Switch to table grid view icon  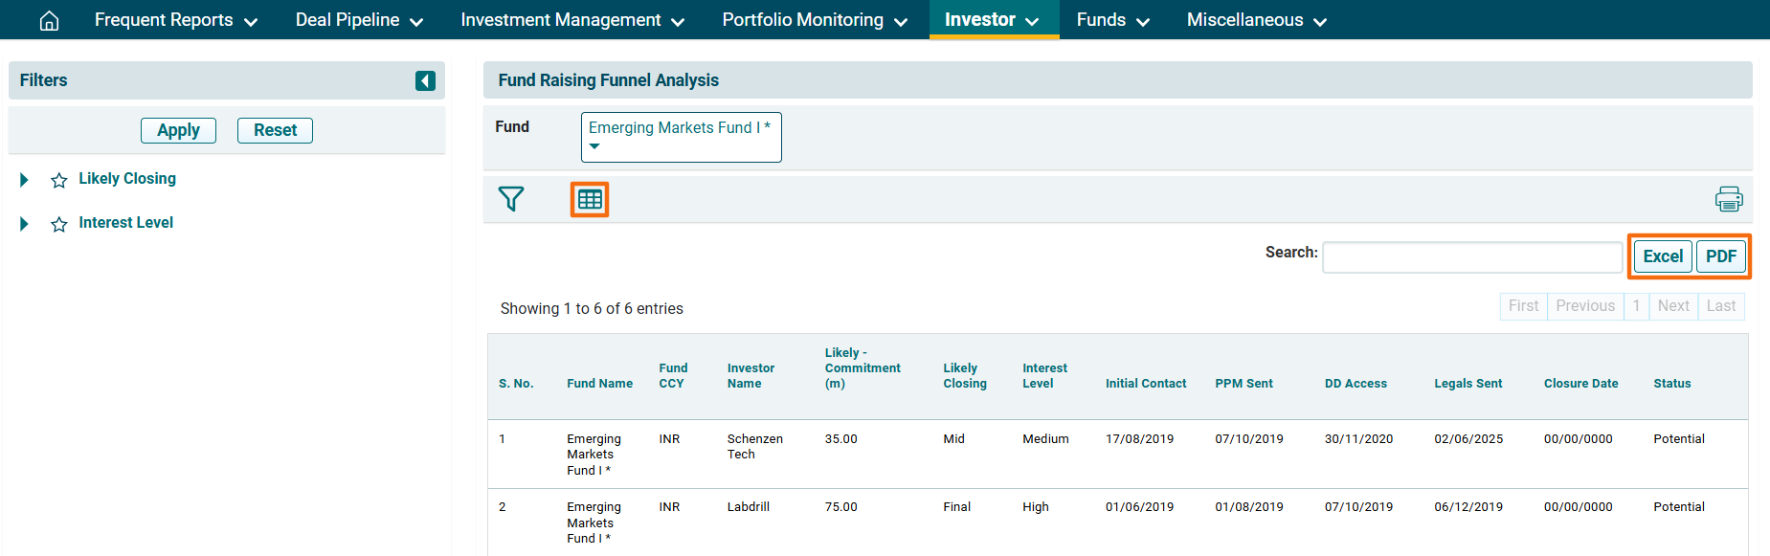click(x=590, y=199)
